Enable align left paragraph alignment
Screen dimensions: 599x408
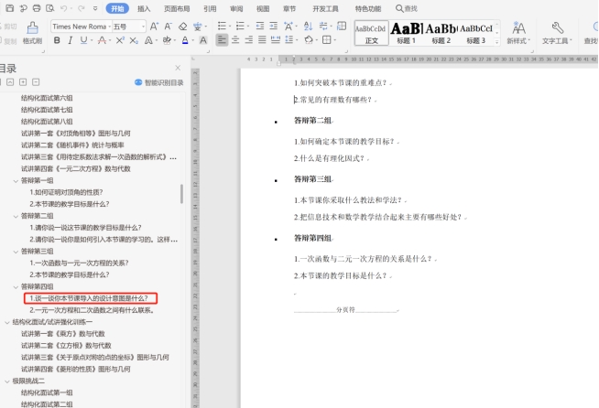222,41
